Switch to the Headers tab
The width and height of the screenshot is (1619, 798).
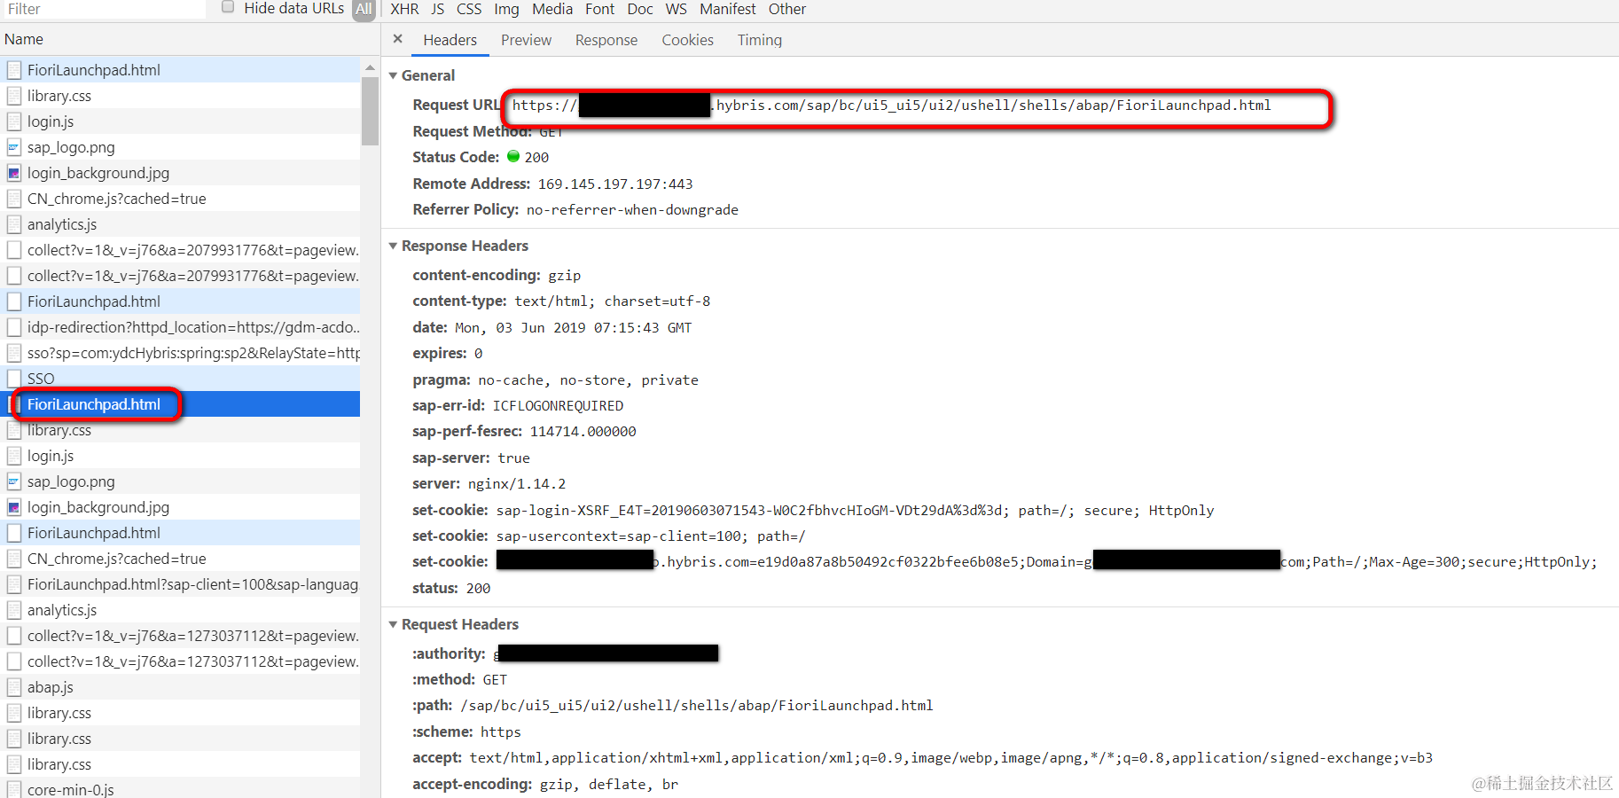pyautogui.click(x=450, y=40)
